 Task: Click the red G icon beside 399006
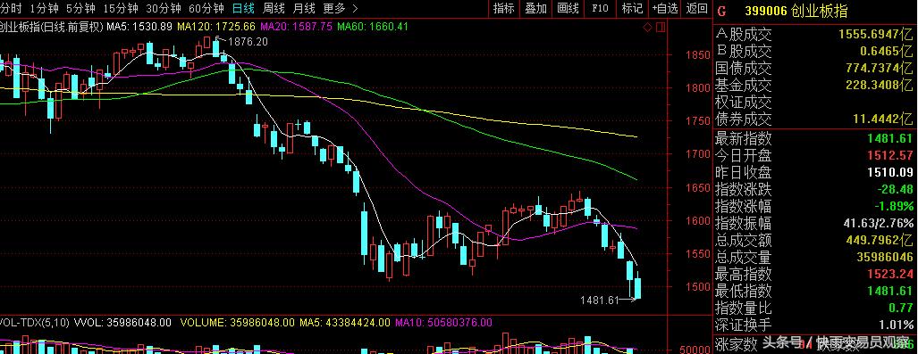721,11
